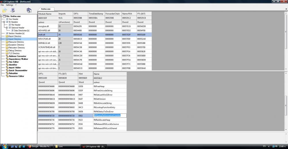
Task: Open the Dependency Walker tool
Action: (x=18, y=59)
